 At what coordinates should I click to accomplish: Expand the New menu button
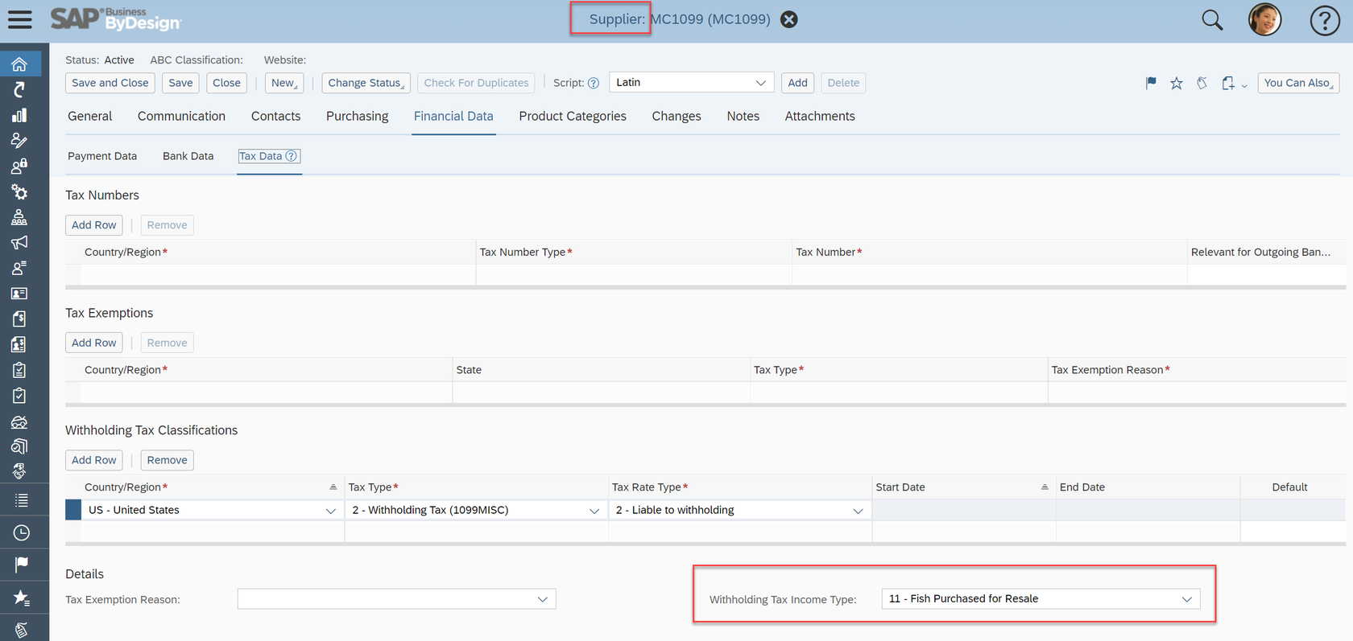[284, 83]
